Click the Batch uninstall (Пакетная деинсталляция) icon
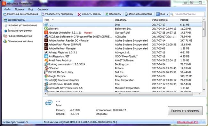Viewport: 208px width, 126px height. pyautogui.click(x=5, y=14)
